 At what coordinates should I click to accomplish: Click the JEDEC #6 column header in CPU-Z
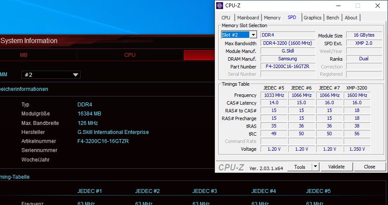coord(301,88)
